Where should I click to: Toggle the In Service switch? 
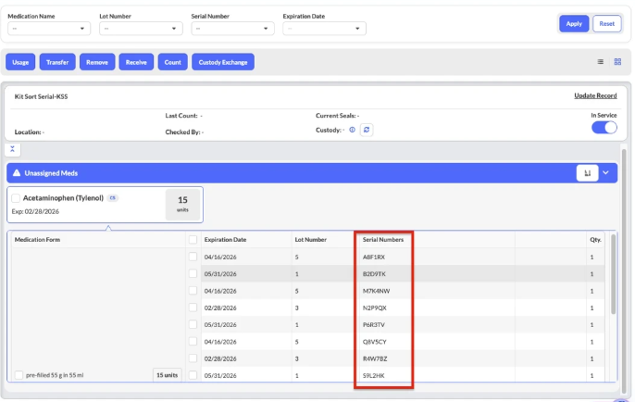point(604,128)
